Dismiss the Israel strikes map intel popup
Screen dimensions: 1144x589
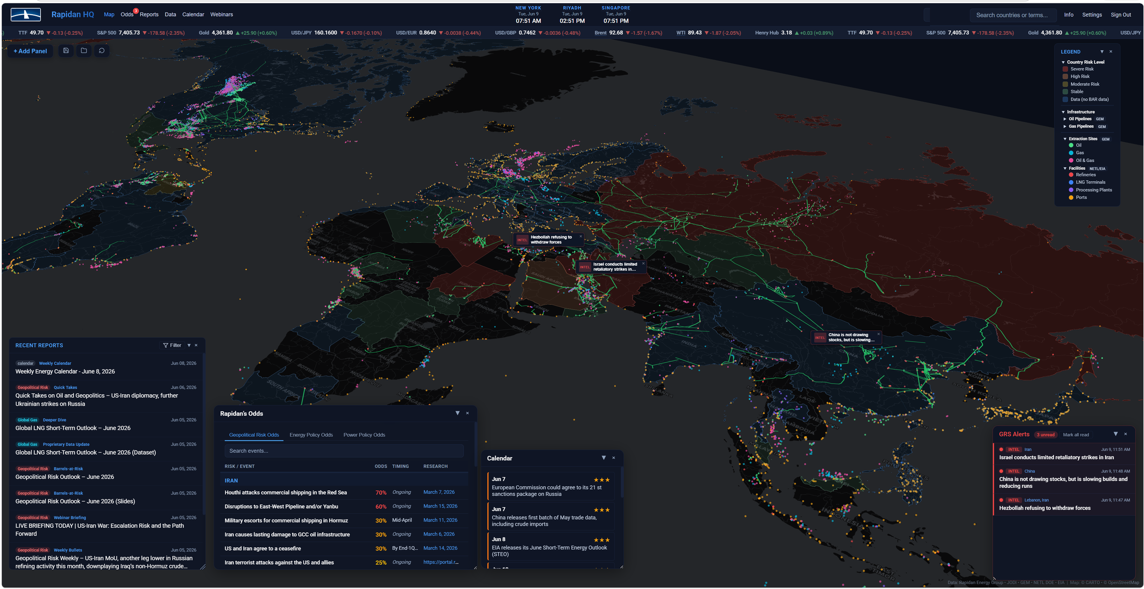[643, 263]
